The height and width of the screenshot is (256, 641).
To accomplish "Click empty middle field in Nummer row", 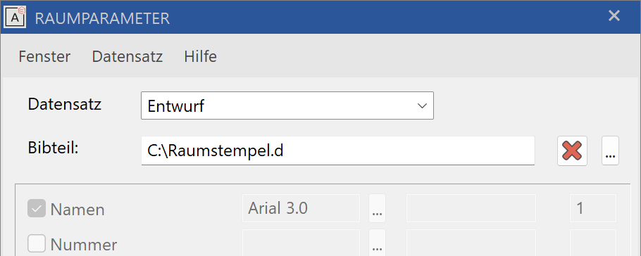I will click(471, 243).
